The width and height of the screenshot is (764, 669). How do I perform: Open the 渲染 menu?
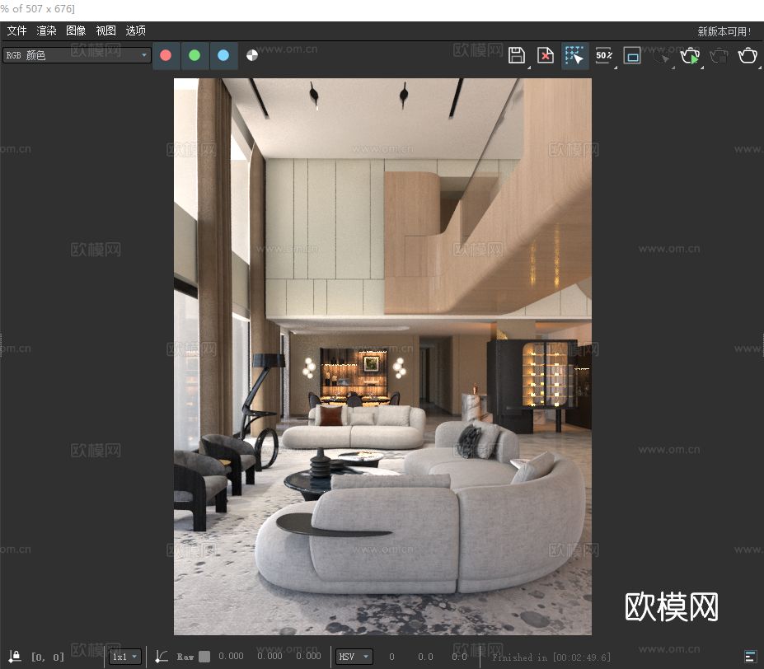coord(45,30)
